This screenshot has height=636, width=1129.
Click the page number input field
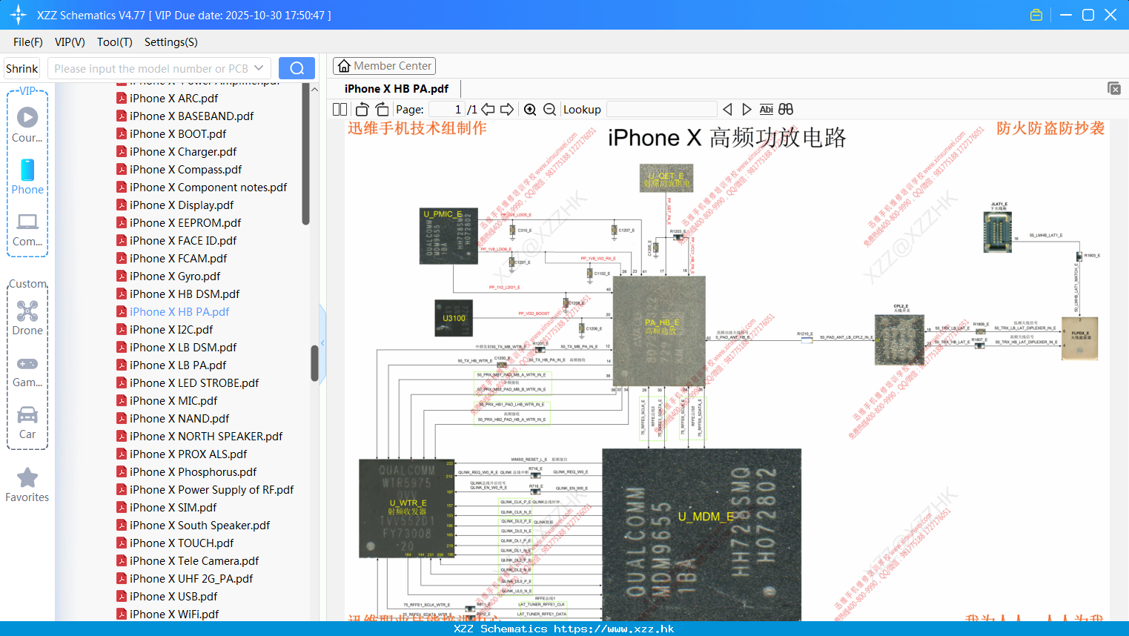pyautogui.click(x=447, y=109)
